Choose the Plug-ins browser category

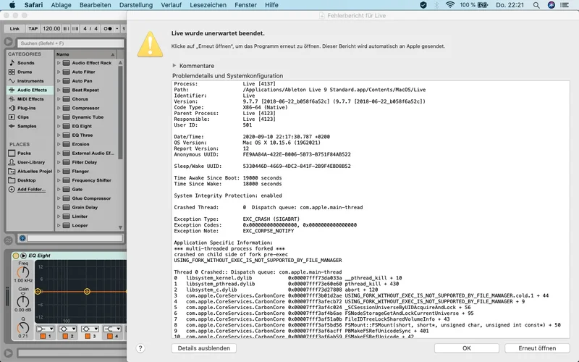26,107
